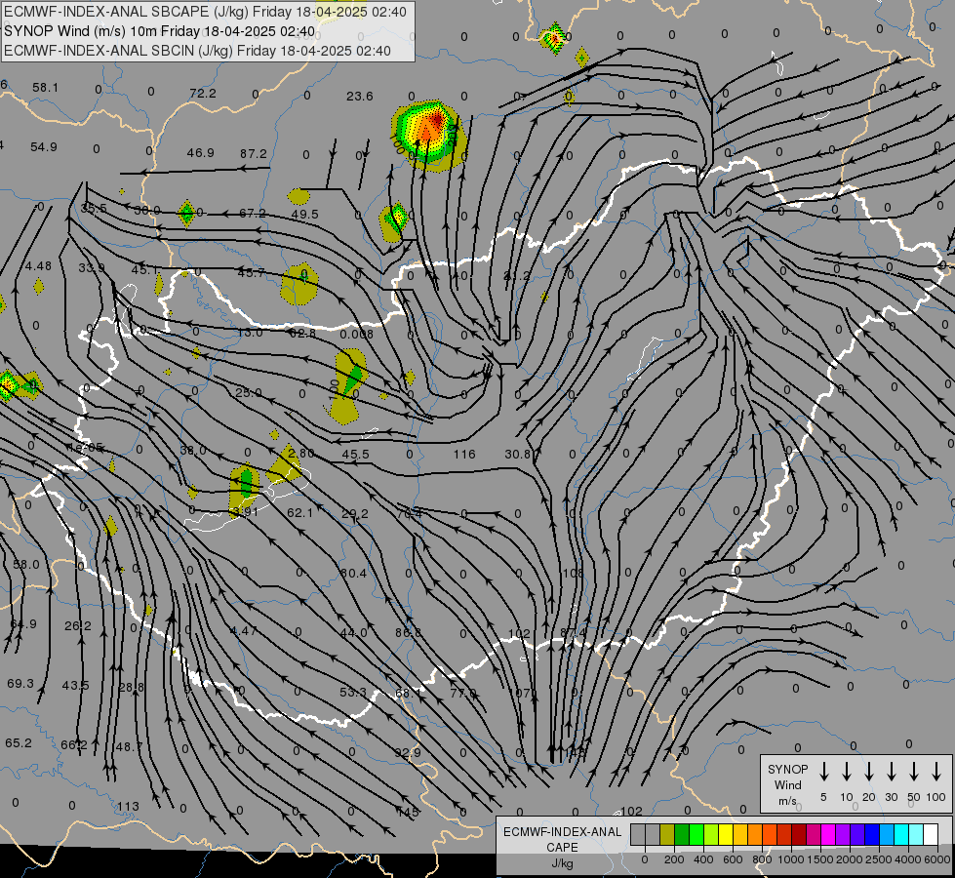Click the 69.3 CIN value

pos(20,684)
